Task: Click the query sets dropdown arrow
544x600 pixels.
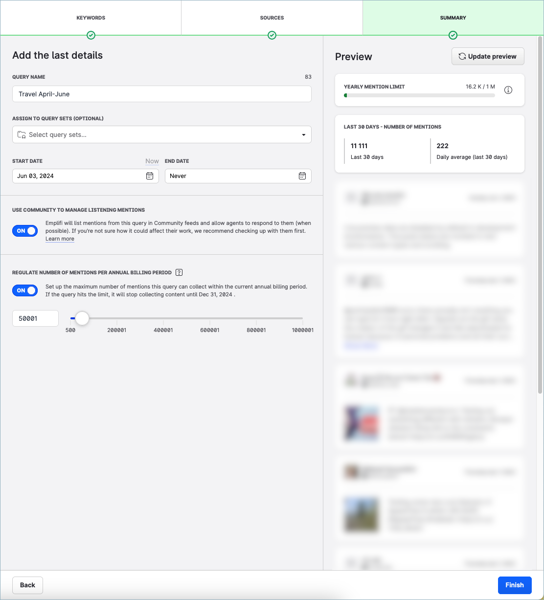Action: (304, 135)
